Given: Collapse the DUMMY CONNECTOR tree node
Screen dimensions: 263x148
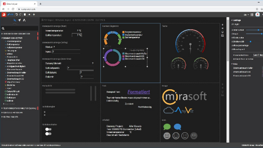Looking at the screenshot, I should (x=2, y=38).
